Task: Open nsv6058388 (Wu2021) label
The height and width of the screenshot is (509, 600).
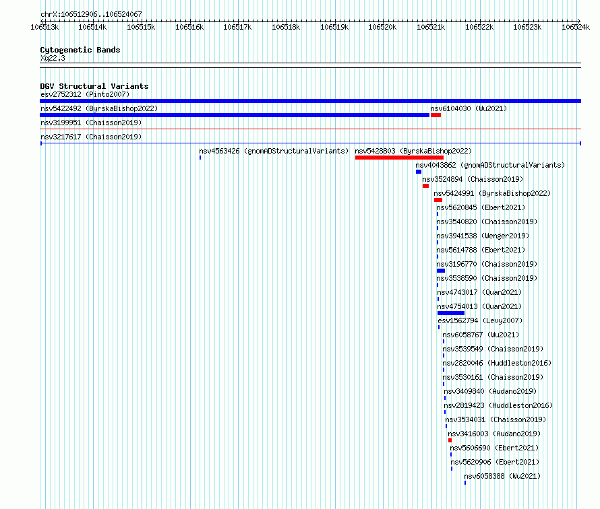Action: click(x=502, y=476)
